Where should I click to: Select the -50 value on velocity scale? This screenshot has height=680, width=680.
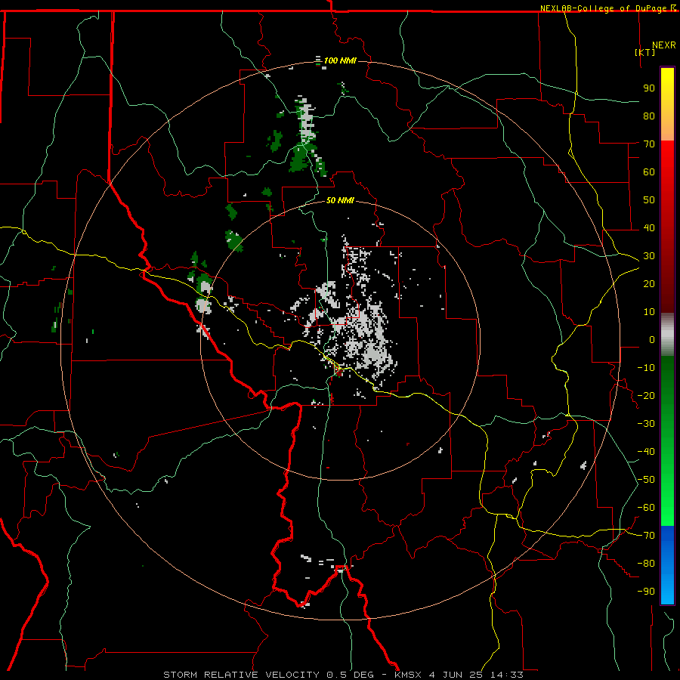click(x=646, y=480)
